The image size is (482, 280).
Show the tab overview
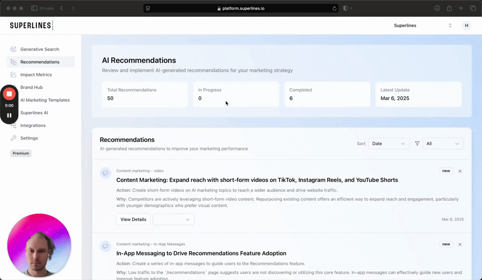(x=473, y=8)
